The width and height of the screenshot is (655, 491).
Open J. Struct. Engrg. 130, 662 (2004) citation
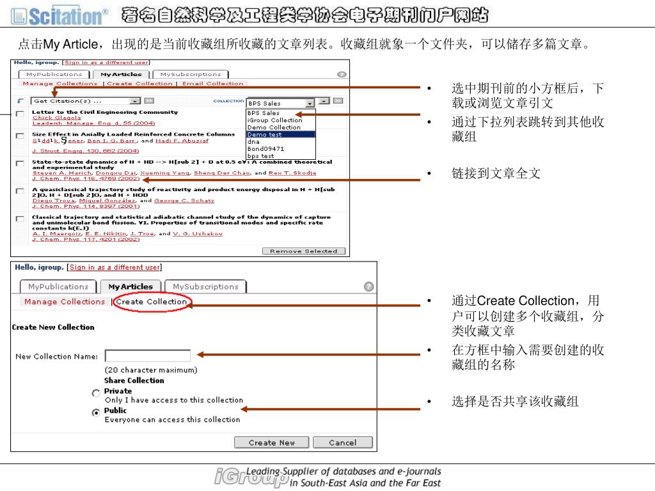pos(86,151)
